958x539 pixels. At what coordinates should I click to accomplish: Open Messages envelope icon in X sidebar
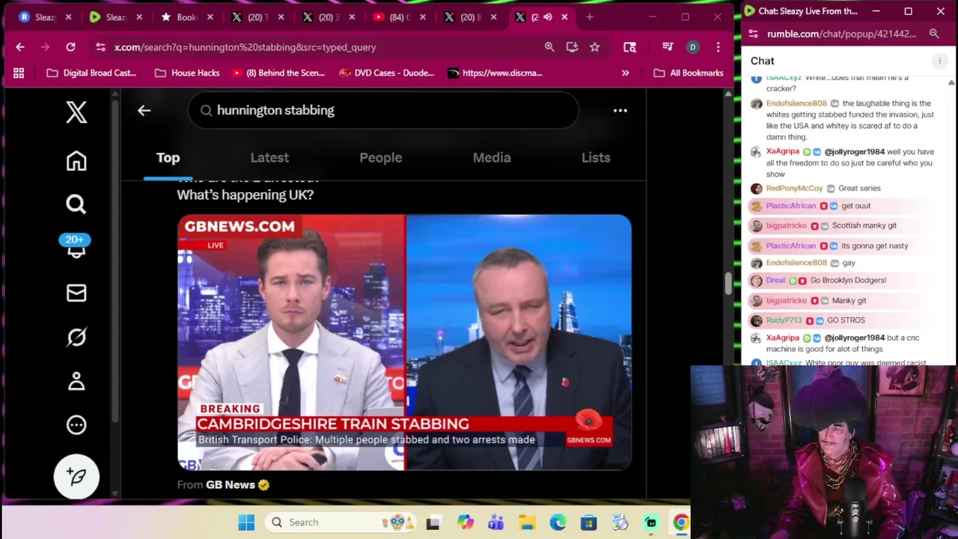76,293
